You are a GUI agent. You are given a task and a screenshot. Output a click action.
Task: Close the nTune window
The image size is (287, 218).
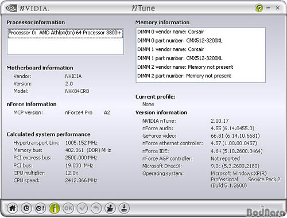[x=278, y=8]
